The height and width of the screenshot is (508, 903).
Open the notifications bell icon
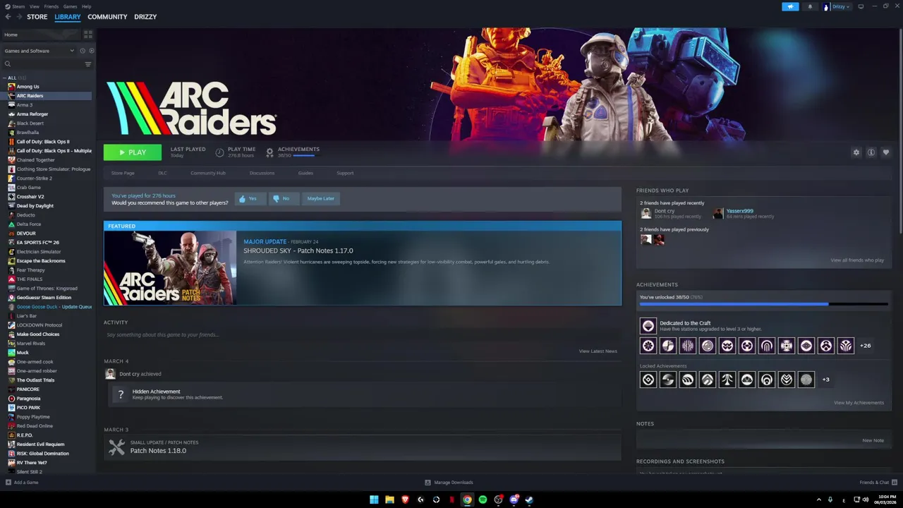click(x=810, y=6)
